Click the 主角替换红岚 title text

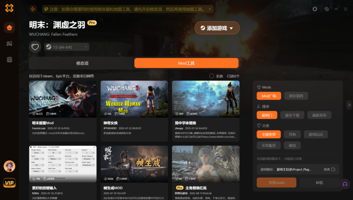tap(196, 188)
